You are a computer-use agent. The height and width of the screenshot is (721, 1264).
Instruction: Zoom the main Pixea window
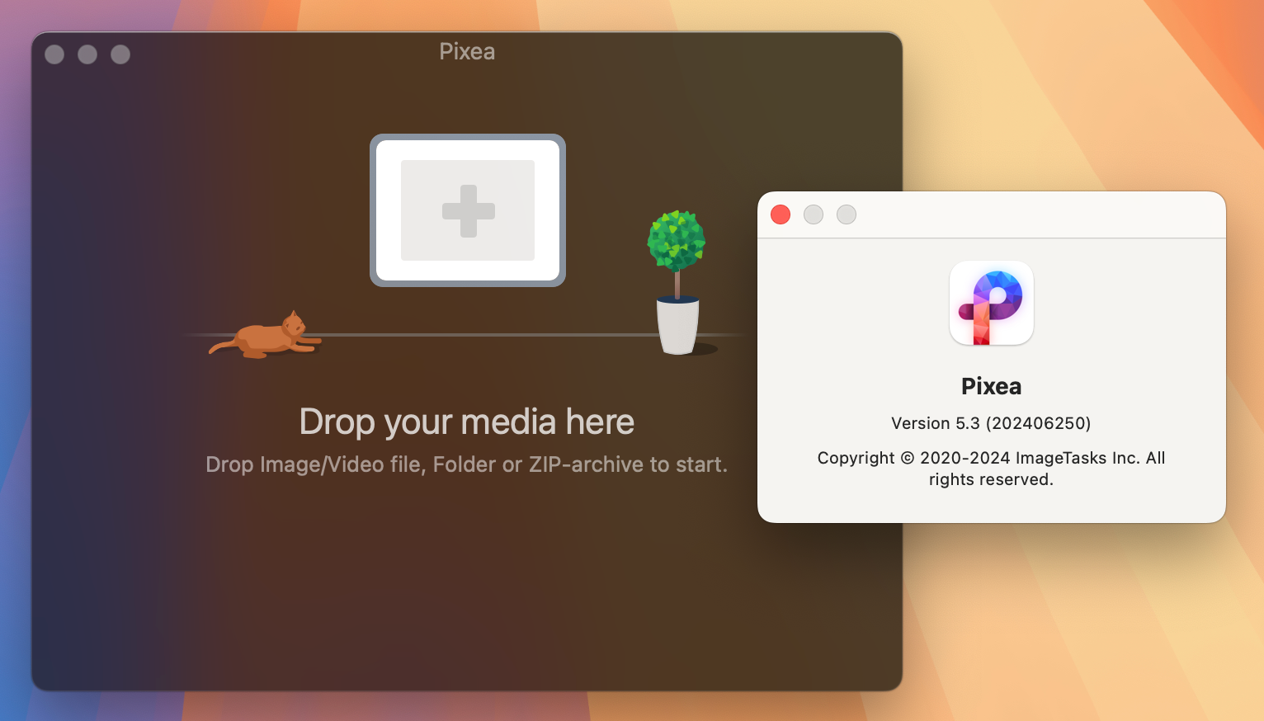(x=120, y=54)
